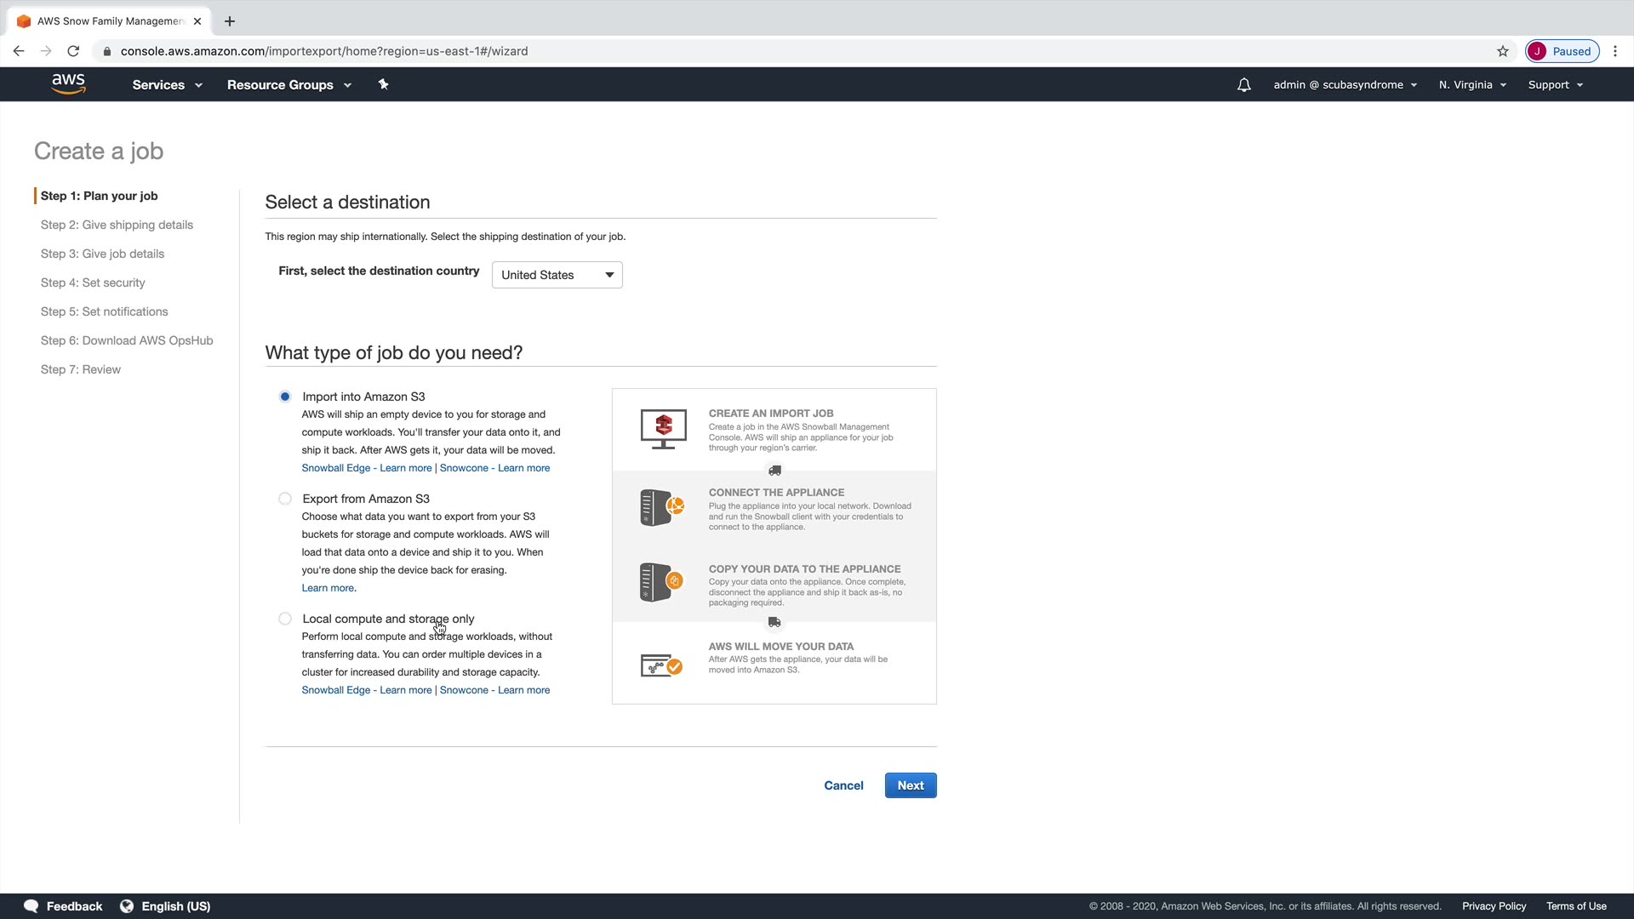Viewport: 1634px width, 919px height.
Task: Expand the N. Virginia region menu
Action: point(1472,85)
